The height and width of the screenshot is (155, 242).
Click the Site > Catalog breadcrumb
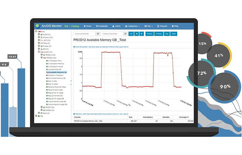72,26
